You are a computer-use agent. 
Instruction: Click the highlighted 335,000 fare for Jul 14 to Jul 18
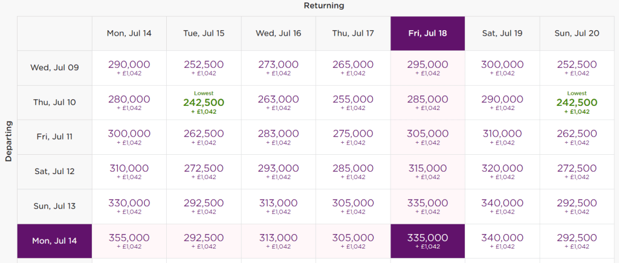(427, 241)
